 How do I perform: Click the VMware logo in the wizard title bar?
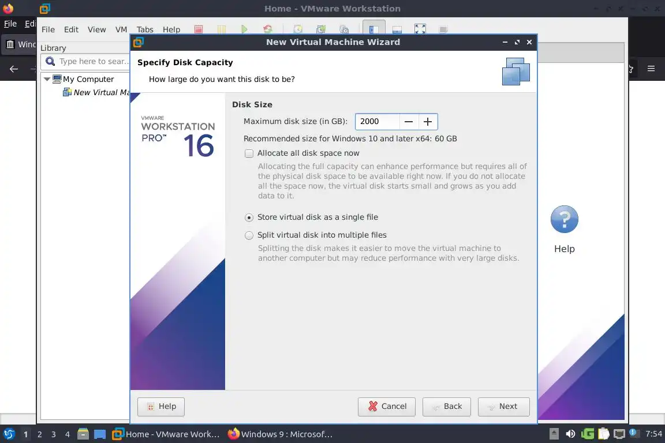(x=139, y=42)
